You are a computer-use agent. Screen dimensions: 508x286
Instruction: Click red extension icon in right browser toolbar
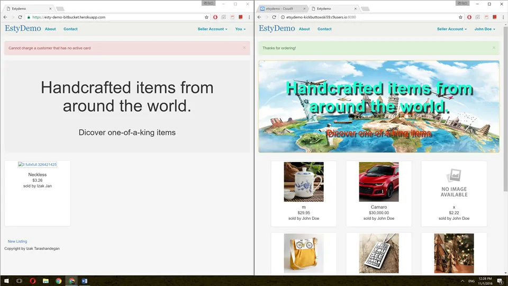[x=495, y=17]
